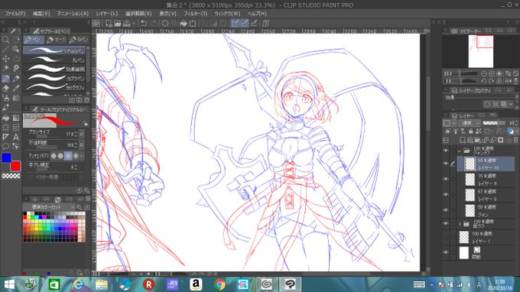Open the 編集(E) menu
The height and width of the screenshot is (292, 520).
click(41, 14)
